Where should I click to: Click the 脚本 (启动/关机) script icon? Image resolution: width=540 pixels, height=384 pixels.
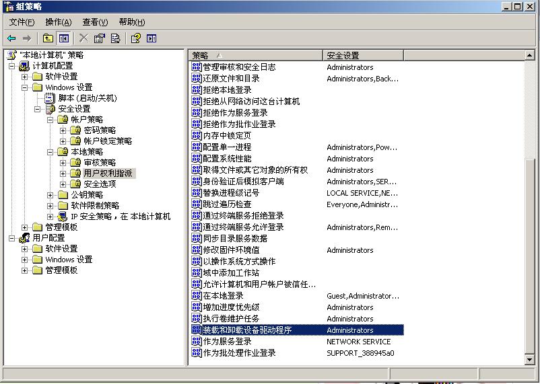coord(50,98)
